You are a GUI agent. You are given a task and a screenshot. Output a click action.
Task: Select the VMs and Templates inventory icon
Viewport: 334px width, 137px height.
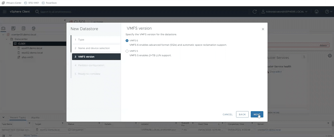13,28
